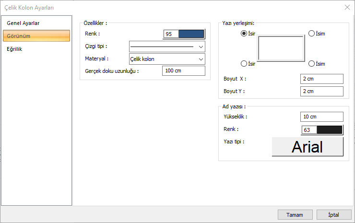Image resolution: width=355 pixels, height=223 pixels.
Task: Close the Çelik Kolon Ayarları dialog
Action: pyautogui.click(x=347, y=7)
